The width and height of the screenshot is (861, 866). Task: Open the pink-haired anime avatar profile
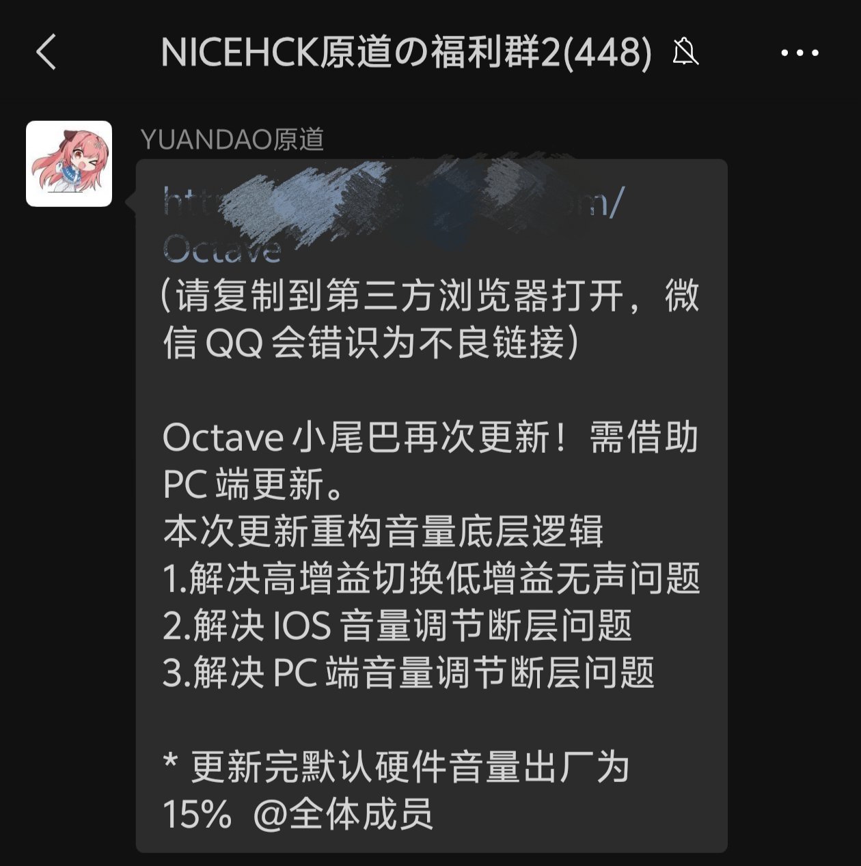point(69,164)
